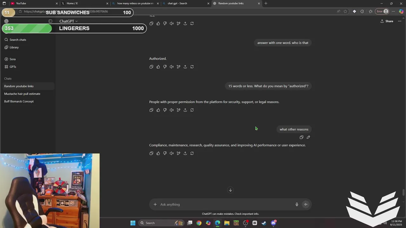The image size is (406, 228).
Task: Edit the "what other reasons" message
Action: pyautogui.click(x=308, y=137)
